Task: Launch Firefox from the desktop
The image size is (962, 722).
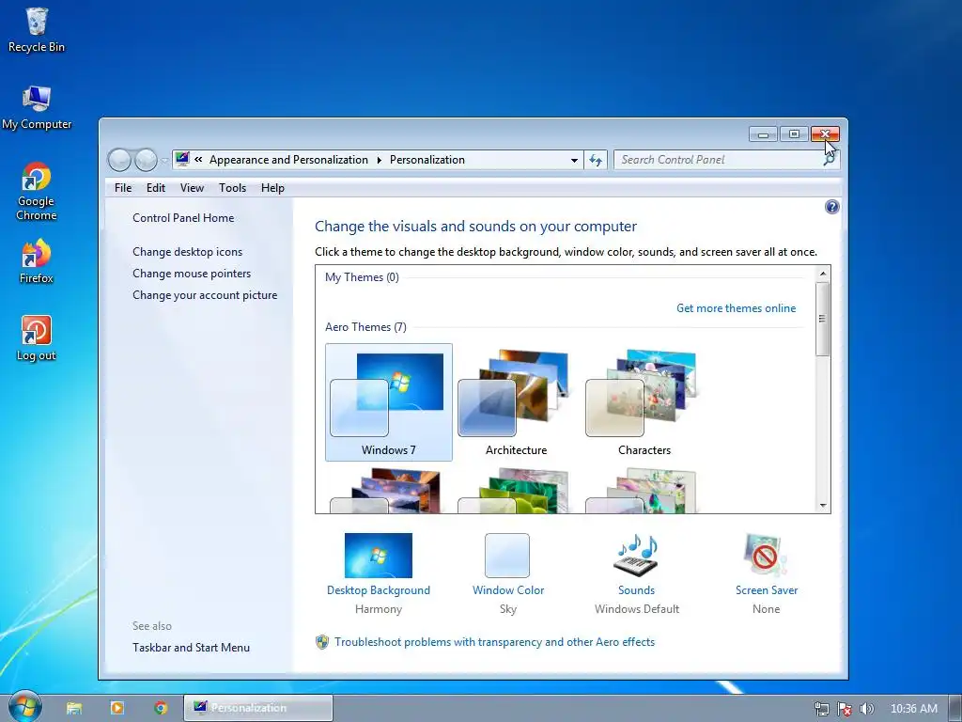Action: 37,261
